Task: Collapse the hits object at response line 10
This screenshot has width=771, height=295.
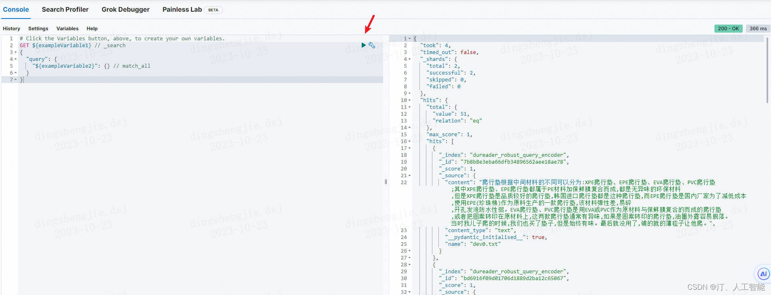Action: [409, 100]
